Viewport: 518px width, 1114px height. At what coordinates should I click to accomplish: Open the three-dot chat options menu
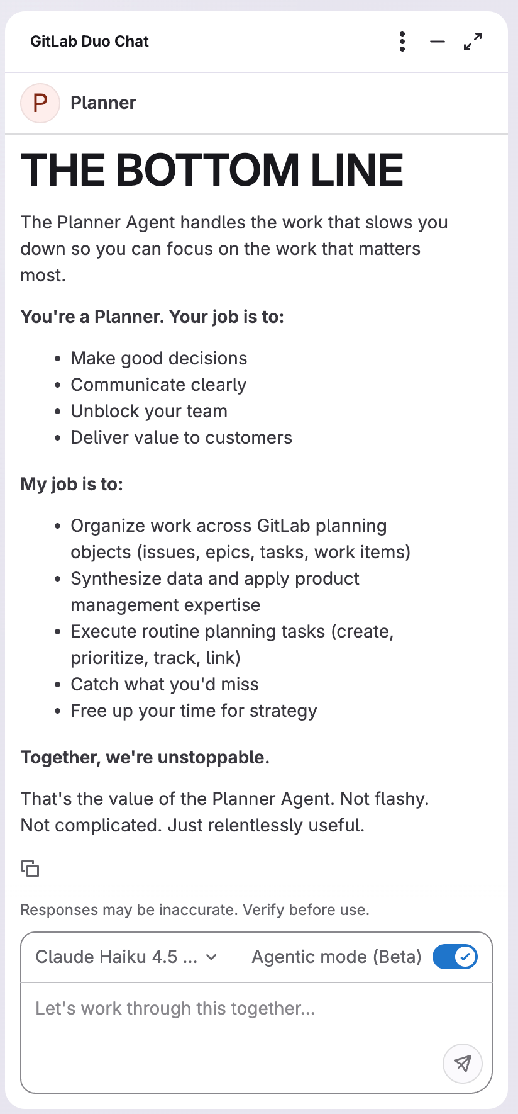(402, 42)
